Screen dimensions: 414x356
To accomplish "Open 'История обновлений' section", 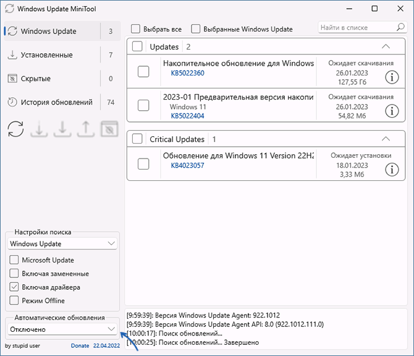I will [62, 102].
